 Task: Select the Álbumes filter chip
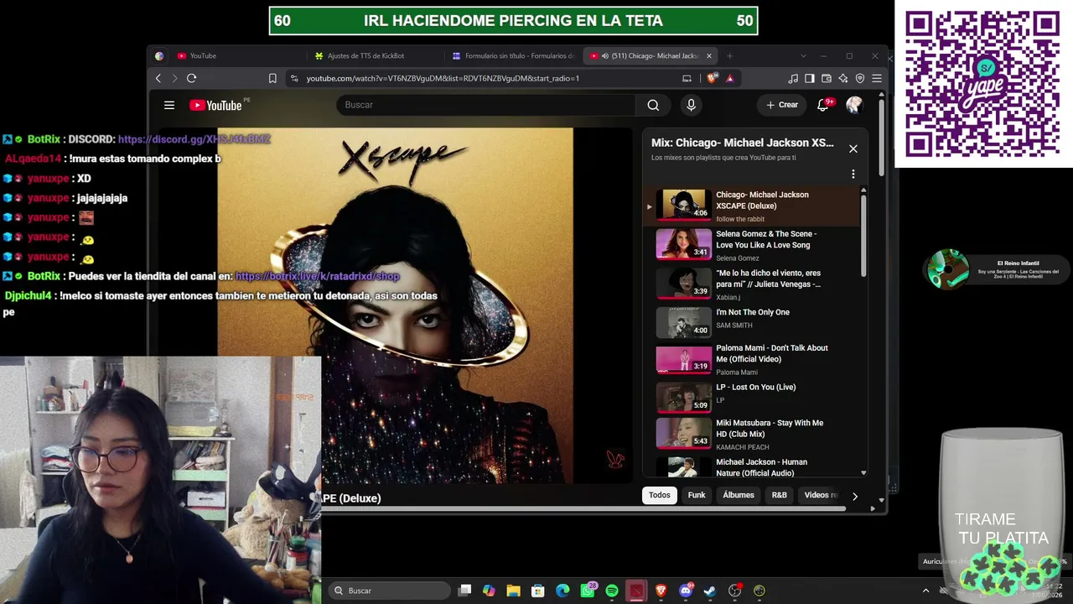click(739, 495)
